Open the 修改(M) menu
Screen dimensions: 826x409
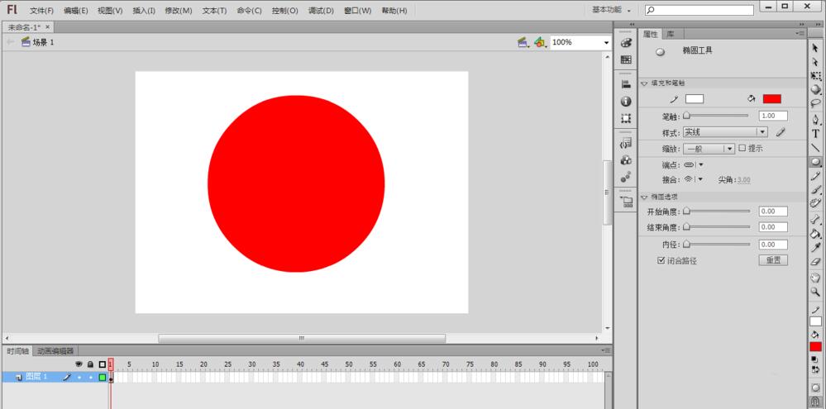178,11
